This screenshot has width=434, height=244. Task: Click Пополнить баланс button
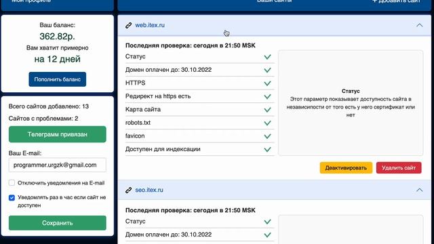(57, 79)
